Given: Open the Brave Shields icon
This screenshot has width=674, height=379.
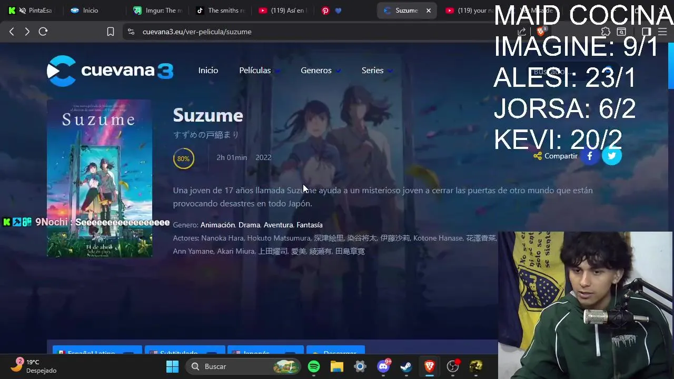Looking at the screenshot, I should 541,32.
